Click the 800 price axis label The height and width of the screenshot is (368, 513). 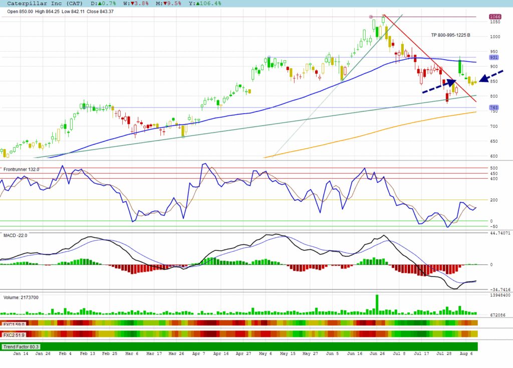point(493,96)
